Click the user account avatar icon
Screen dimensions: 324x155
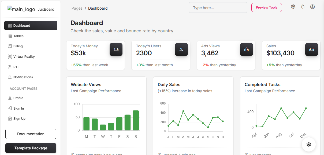312,7
